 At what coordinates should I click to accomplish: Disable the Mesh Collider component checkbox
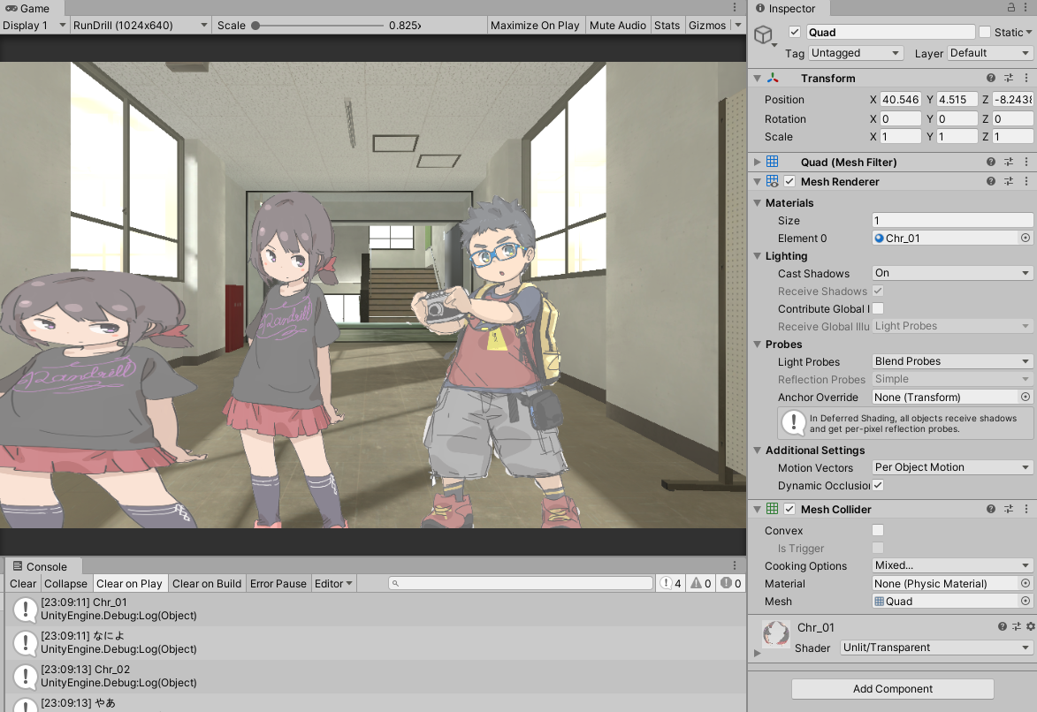[x=789, y=509]
